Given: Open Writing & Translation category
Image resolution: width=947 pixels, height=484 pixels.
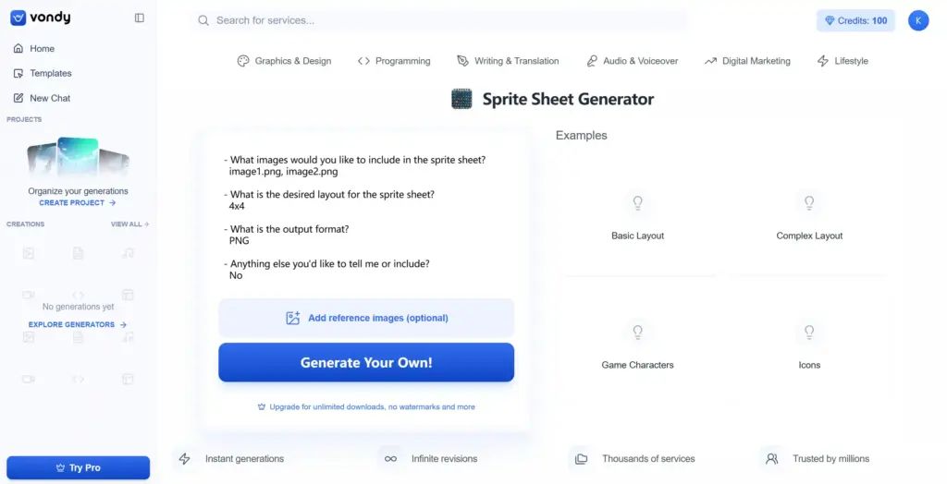Looking at the screenshot, I should 508,61.
